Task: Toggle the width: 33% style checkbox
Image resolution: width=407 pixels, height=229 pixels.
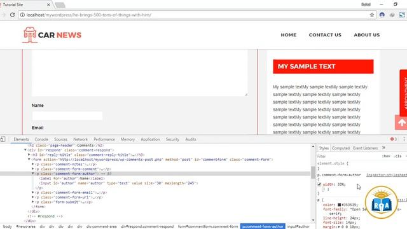Action: pos(319,184)
